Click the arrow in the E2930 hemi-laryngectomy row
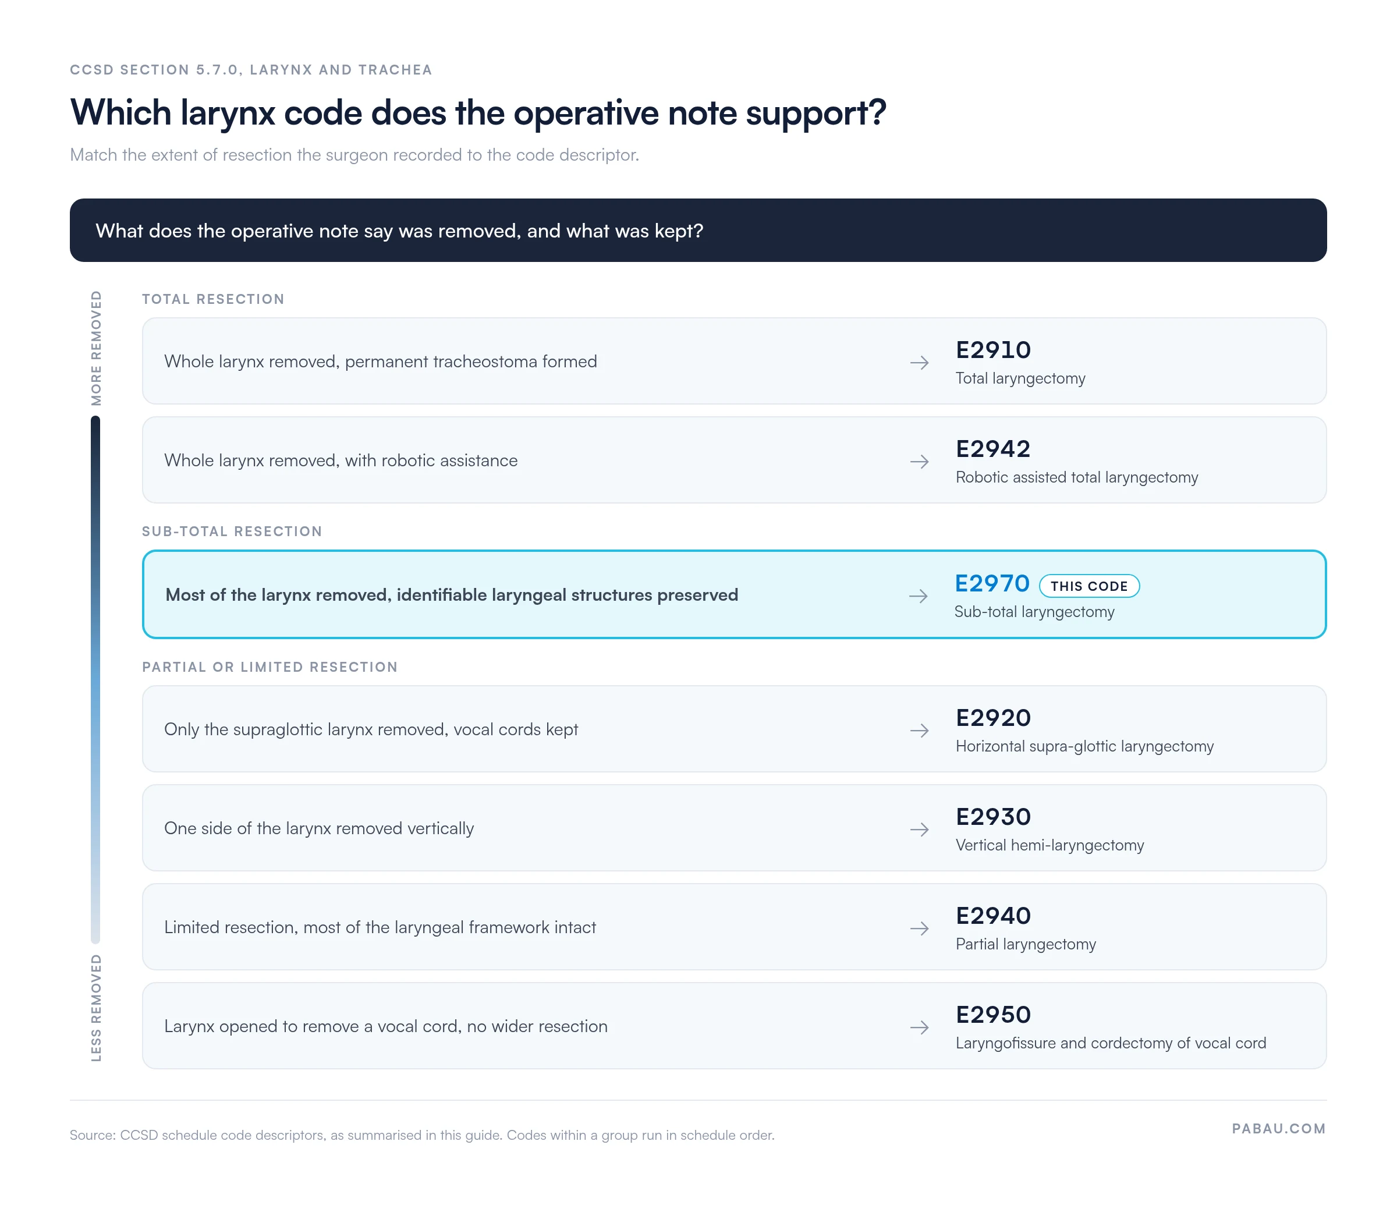The image size is (1397, 1205). 919,830
